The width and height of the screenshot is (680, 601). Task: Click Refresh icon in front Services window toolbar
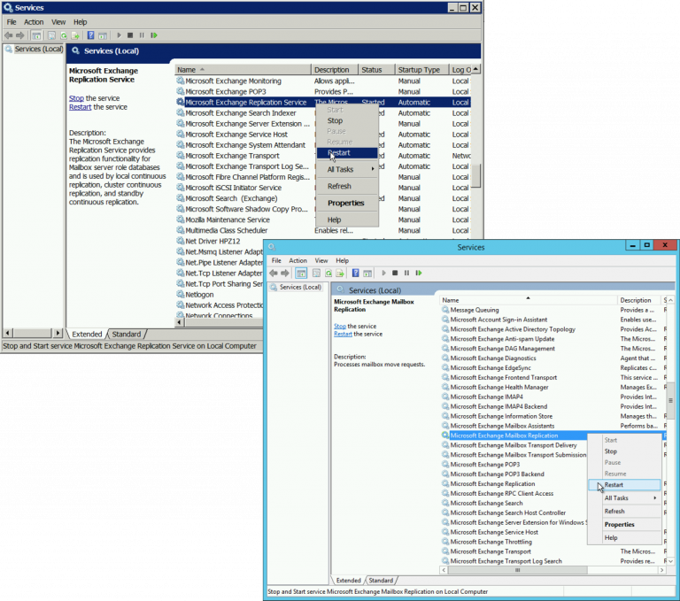click(x=328, y=274)
